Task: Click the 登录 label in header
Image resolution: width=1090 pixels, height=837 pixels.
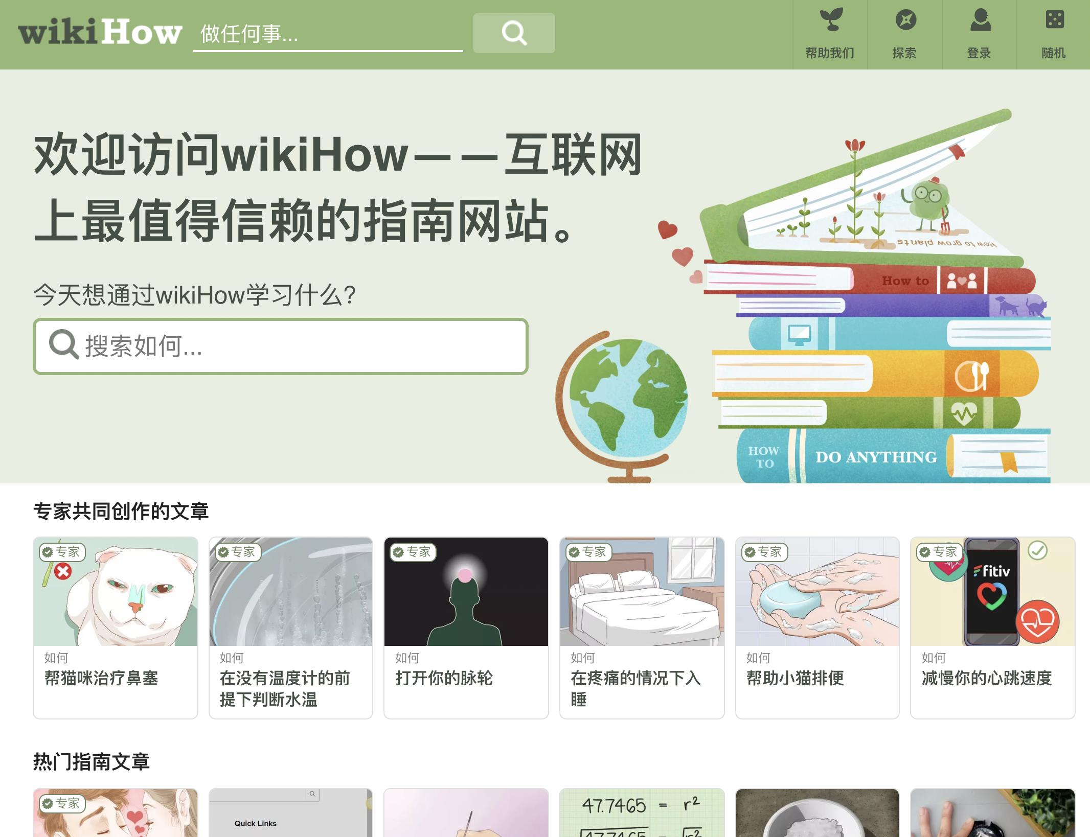Action: [x=980, y=53]
